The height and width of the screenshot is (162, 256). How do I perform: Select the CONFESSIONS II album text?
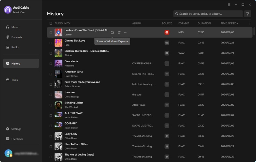142,63
